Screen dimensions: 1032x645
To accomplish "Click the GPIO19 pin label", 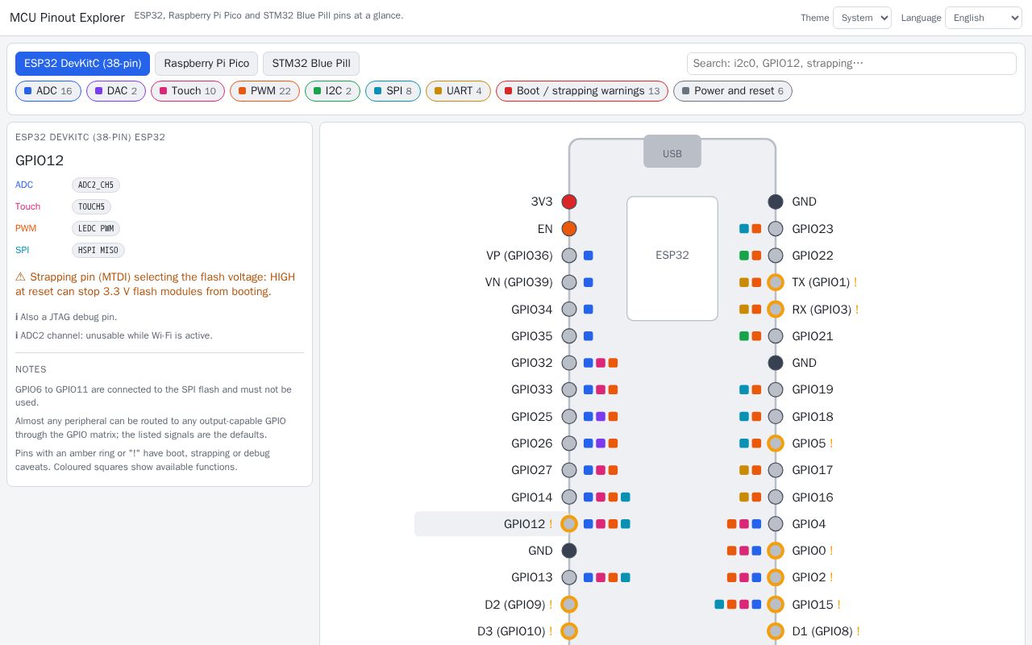I will click(813, 389).
